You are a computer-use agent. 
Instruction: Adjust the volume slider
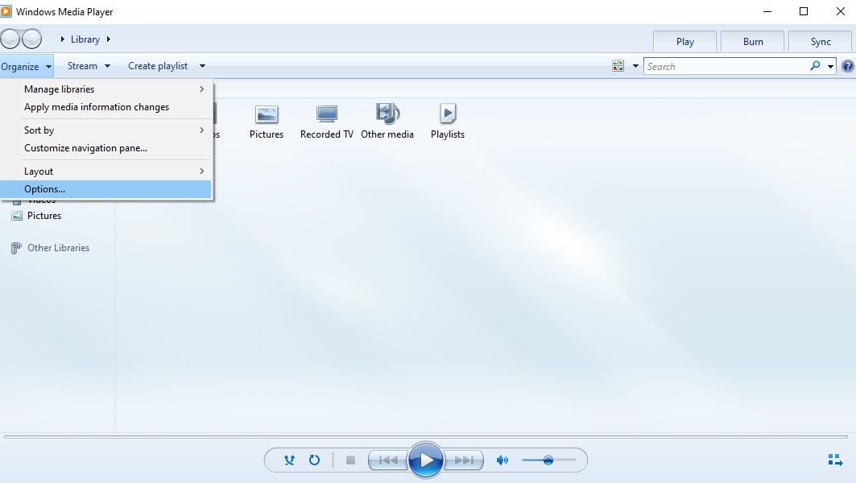548,460
